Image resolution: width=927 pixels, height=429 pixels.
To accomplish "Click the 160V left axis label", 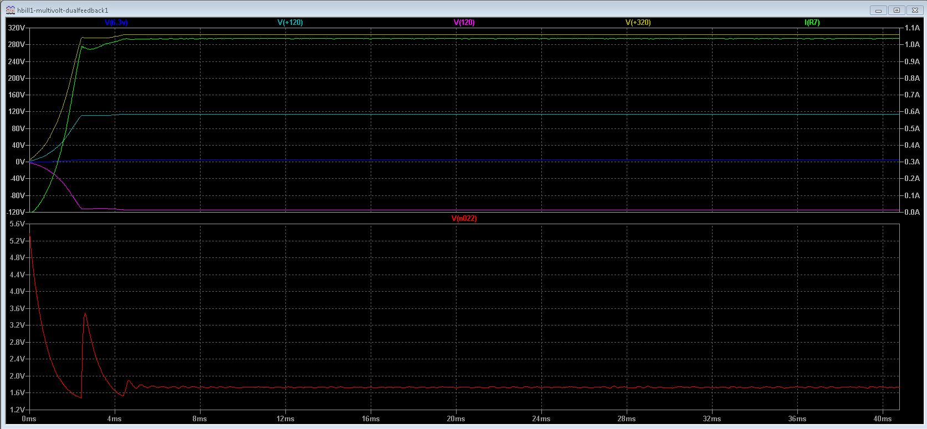I will (17, 95).
